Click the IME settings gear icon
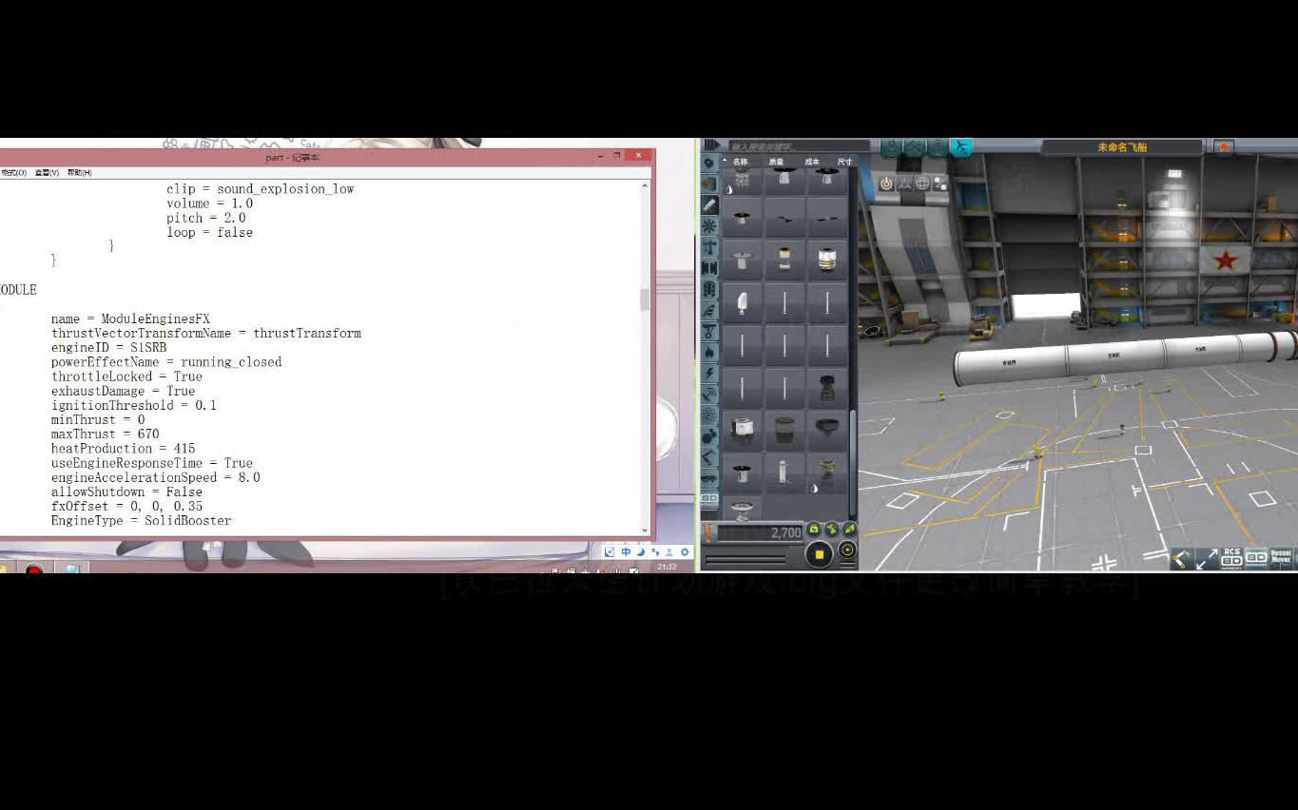Viewport: 1298px width, 810px height. coord(685,551)
